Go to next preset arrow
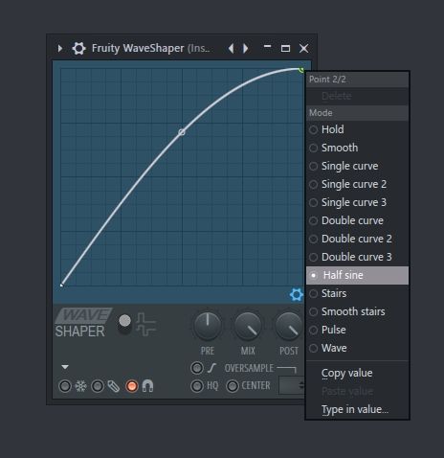The image size is (444, 458). click(245, 49)
